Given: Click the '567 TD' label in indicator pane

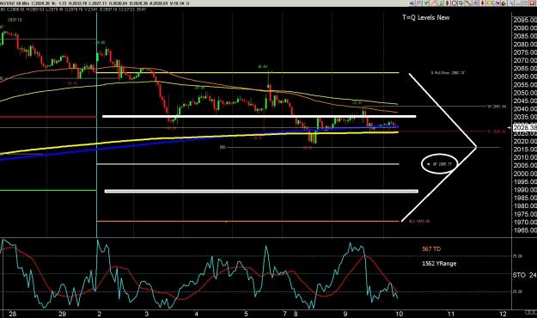Looking at the screenshot, I should [431, 248].
